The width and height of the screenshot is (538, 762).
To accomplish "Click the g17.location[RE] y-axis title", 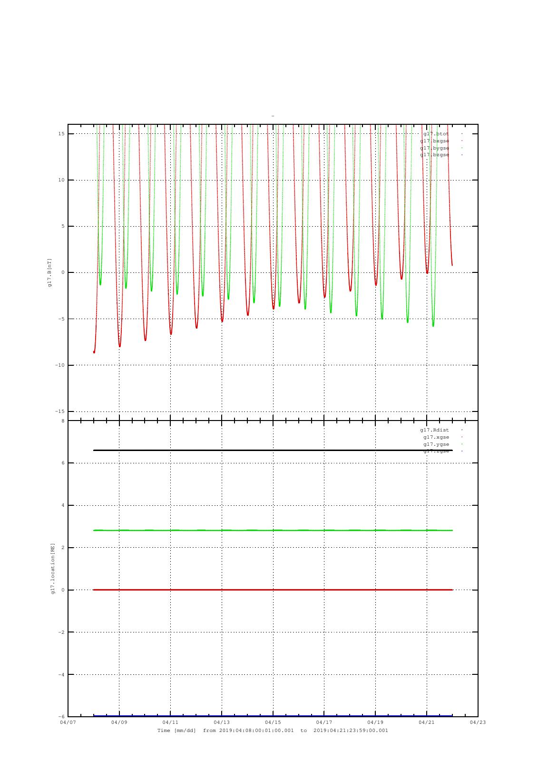I will 53,569.
